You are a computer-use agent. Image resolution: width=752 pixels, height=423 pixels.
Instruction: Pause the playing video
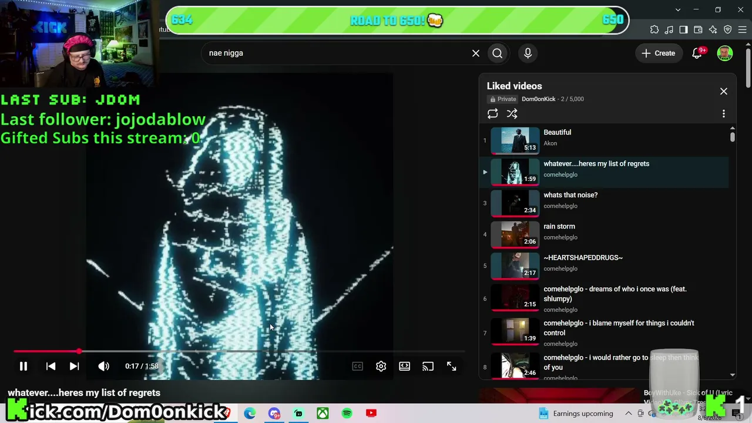point(23,366)
